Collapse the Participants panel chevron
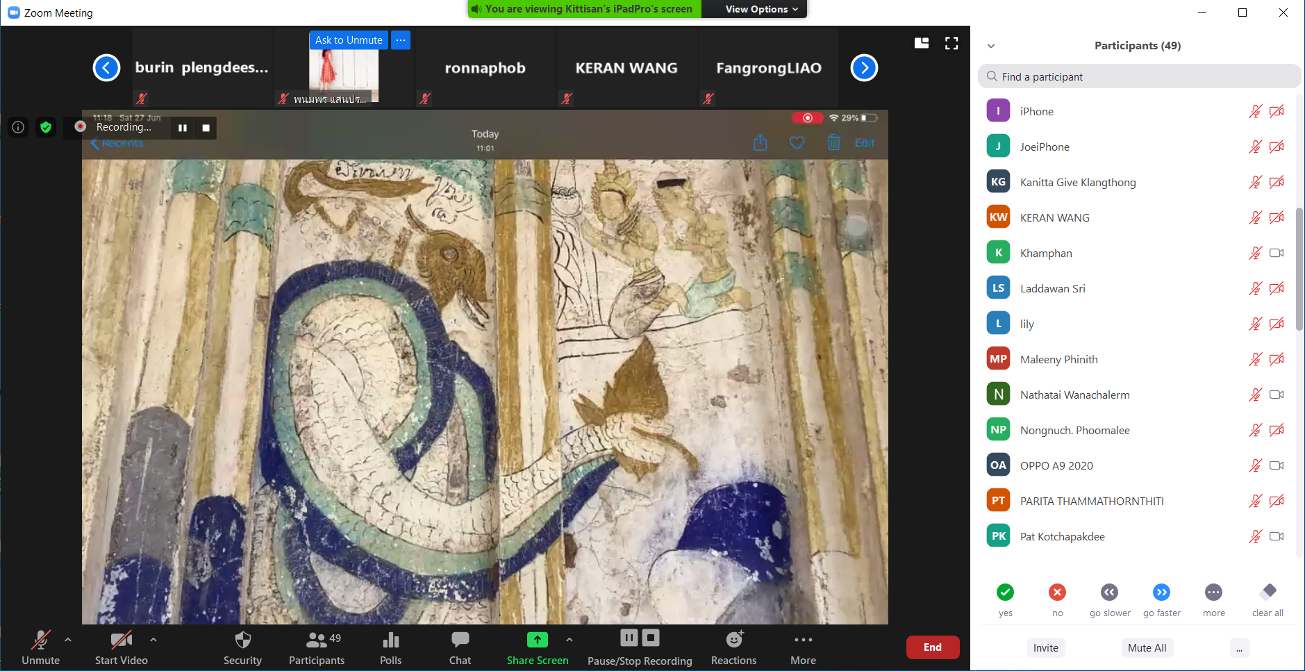Screen dimensions: 1305x671 991,46
